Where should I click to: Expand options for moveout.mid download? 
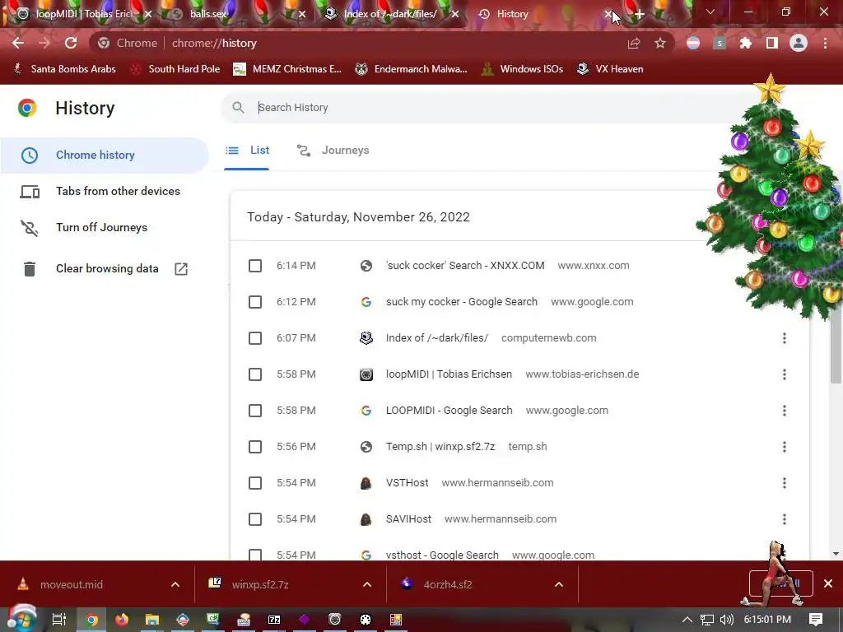tap(175, 584)
